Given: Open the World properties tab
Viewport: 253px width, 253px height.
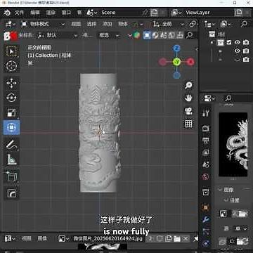Looking at the screenshot, I should coord(206,177).
